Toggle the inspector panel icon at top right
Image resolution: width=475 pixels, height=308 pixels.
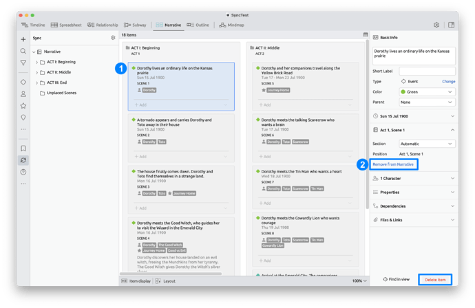pos(451,25)
